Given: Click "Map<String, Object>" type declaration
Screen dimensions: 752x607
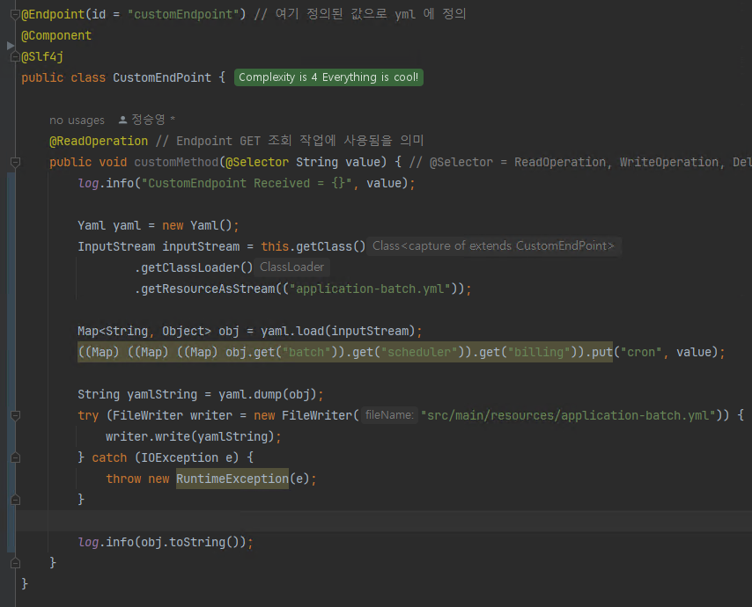Looking at the screenshot, I should 144,331.
